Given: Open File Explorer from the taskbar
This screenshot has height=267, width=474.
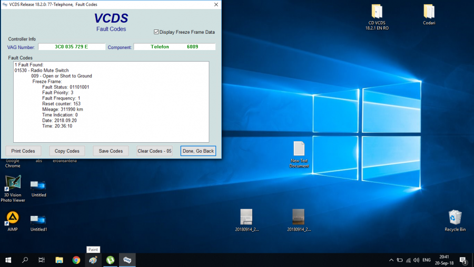Looking at the screenshot, I should 60,260.
